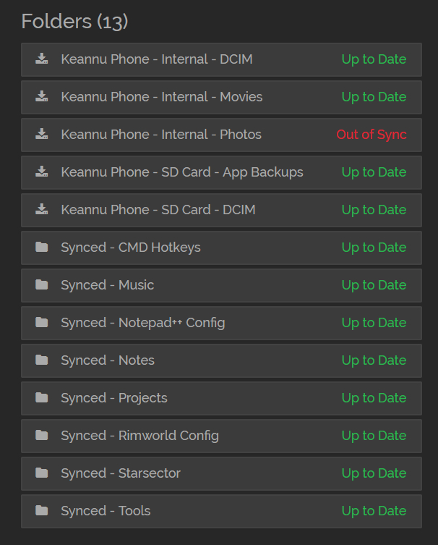
Task: Click the Out of Sync status label
Action: click(372, 135)
